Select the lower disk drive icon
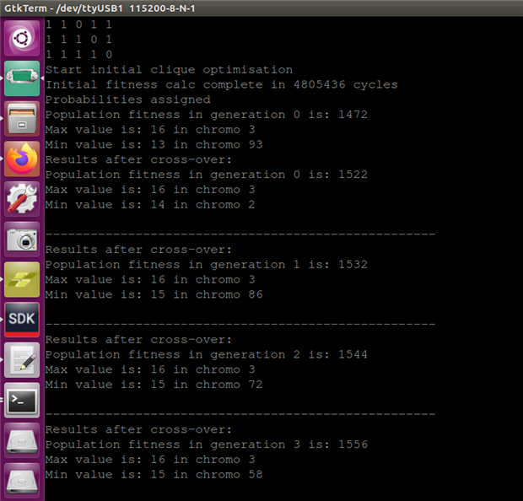Viewport: 523px width, 501px height. (22, 481)
